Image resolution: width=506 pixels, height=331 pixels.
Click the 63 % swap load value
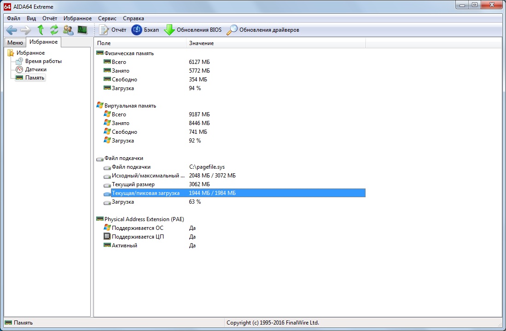pyautogui.click(x=195, y=202)
